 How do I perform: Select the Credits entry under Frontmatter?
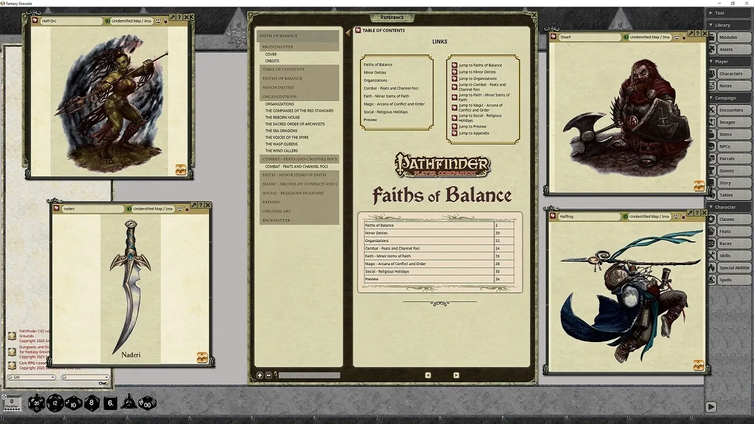pos(272,61)
